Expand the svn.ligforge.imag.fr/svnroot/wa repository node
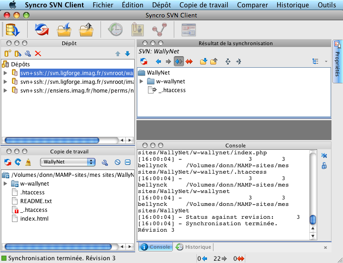 [x=6, y=73]
